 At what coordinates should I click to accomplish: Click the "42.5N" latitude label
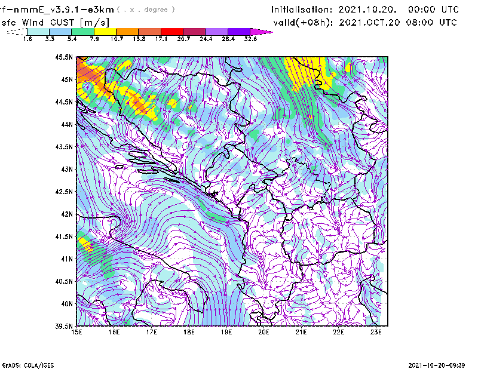64,192
